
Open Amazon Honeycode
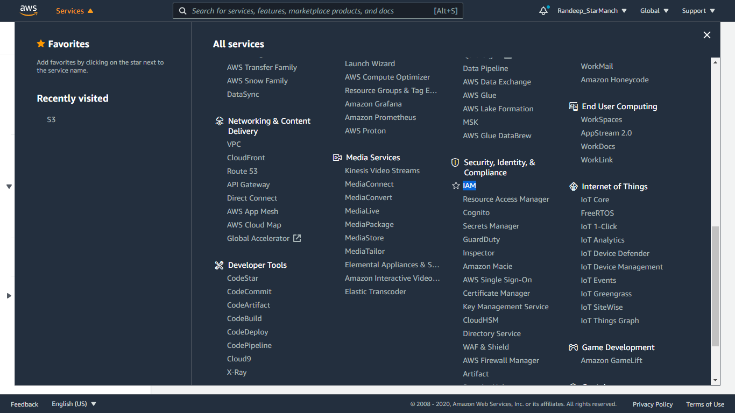click(x=615, y=80)
